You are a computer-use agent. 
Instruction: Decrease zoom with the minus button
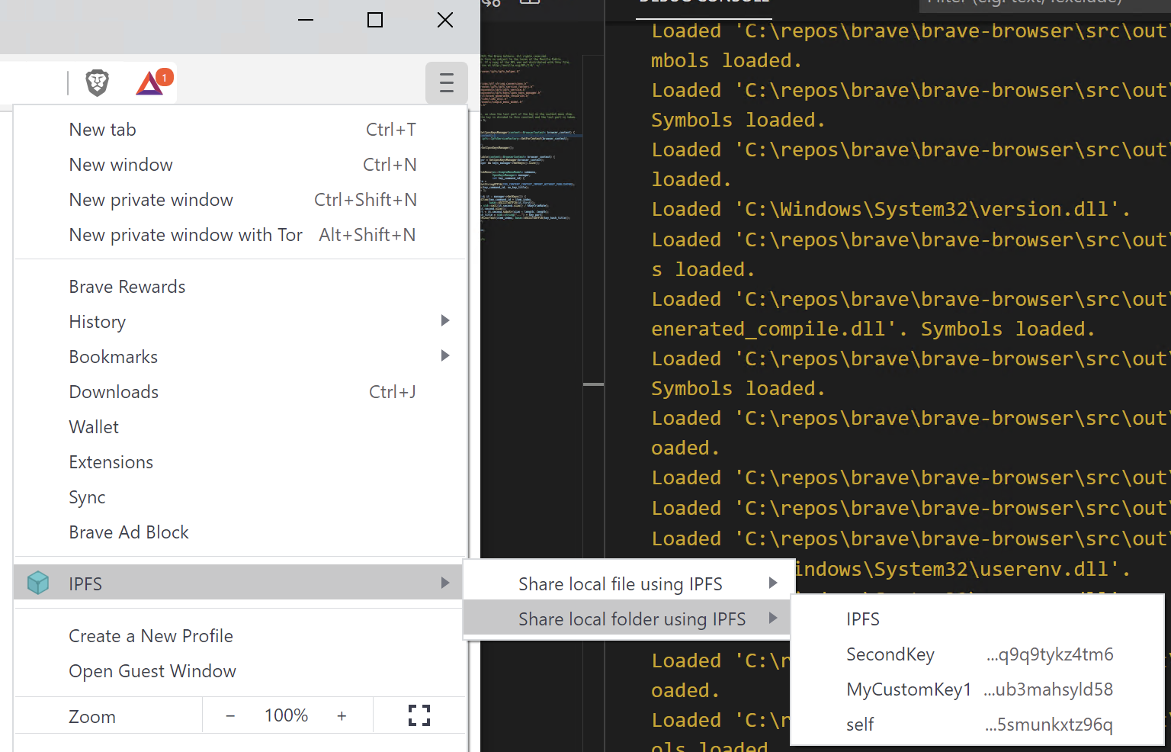point(230,716)
